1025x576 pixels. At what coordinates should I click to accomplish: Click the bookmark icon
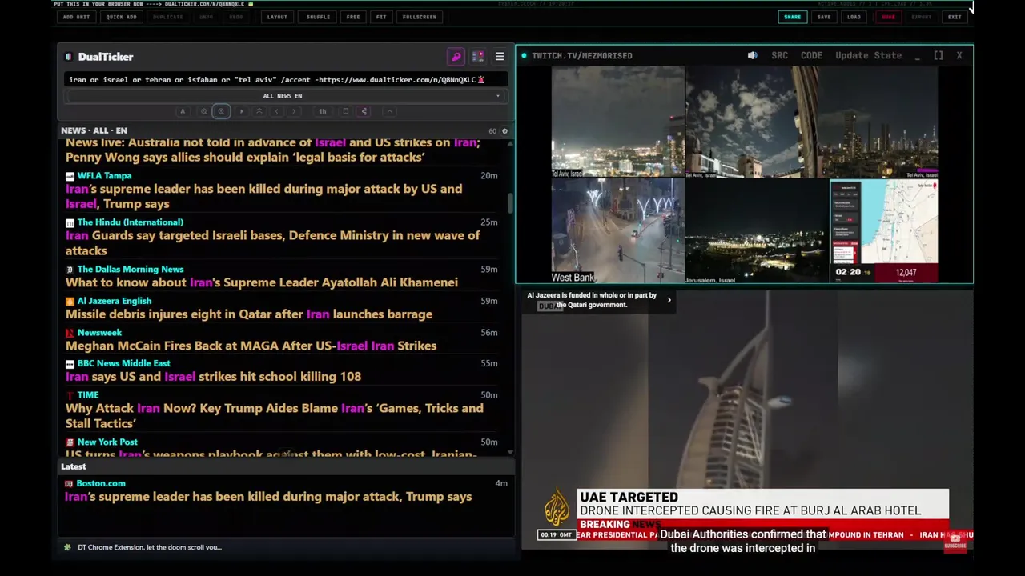(x=345, y=111)
